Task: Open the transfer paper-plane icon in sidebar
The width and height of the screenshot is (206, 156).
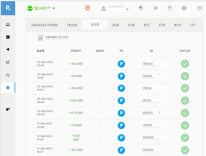Action: [8, 50]
